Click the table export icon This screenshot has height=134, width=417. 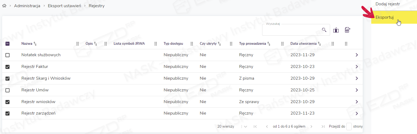(x=347, y=30)
